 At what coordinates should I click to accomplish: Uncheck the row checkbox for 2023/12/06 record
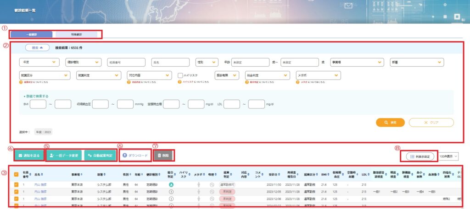(17, 198)
